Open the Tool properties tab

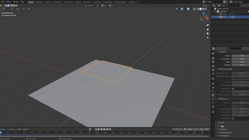tap(213, 54)
